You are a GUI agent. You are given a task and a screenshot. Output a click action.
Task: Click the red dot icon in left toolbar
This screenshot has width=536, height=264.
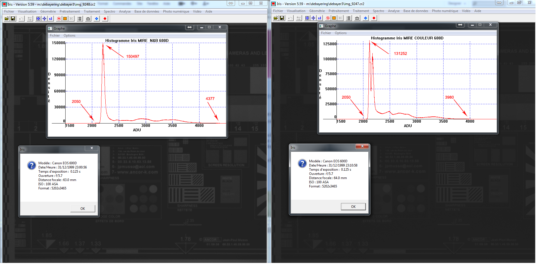tap(105, 19)
